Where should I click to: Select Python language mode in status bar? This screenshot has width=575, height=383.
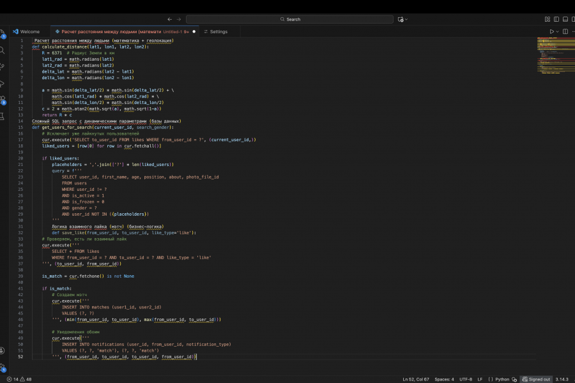[x=503, y=379]
